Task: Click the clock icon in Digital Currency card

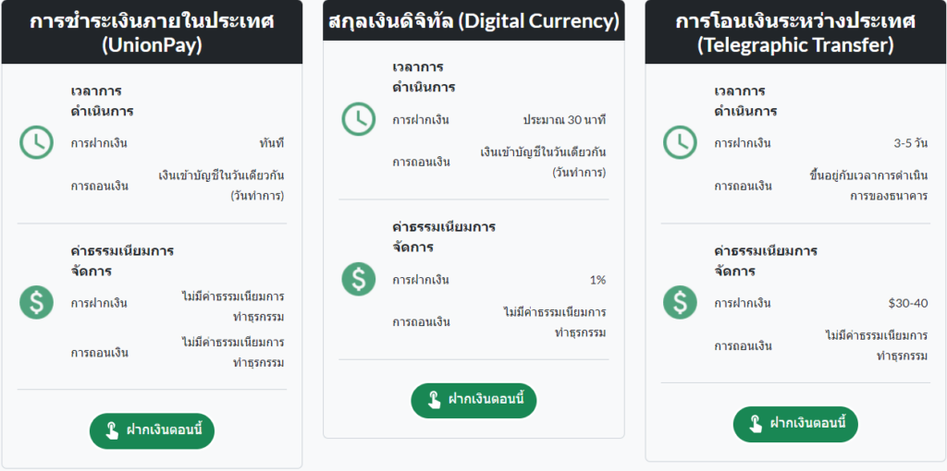Action: tap(359, 119)
